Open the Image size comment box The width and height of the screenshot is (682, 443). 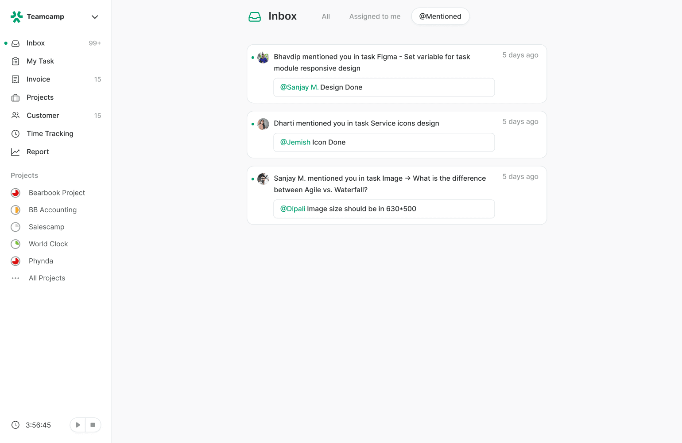pos(384,209)
